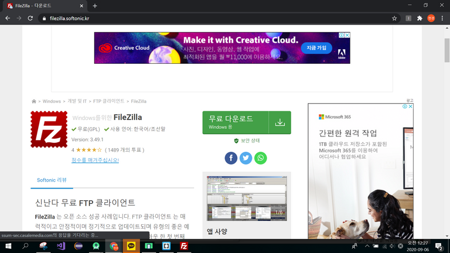Screen dimensions: 450x253
Task: Click the 지금 가입 button in the ad
Action: [316, 48]
